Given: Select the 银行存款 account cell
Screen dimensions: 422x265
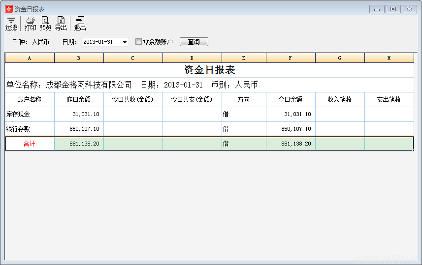Looking at the screenshot, I should point(30,129).
